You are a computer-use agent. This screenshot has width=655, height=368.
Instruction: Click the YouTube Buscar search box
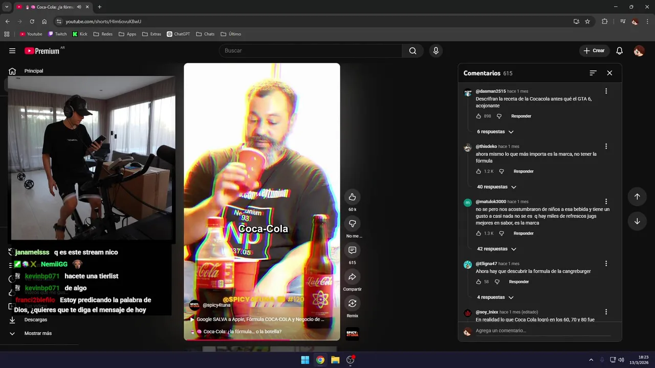310,51
